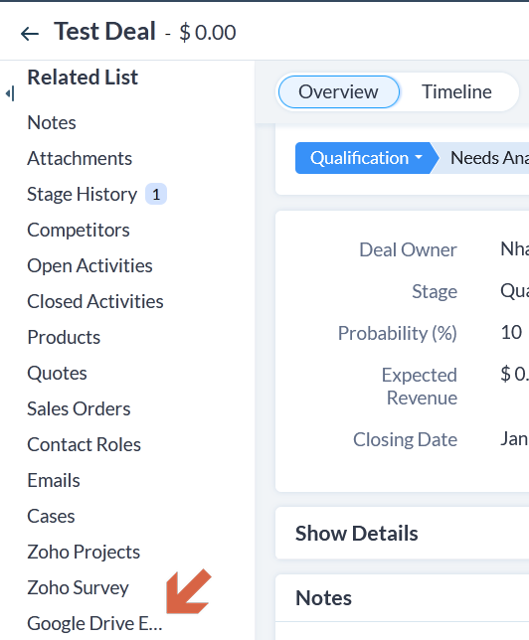Open the Qualification stage dropdown arrow

(x=419, y=158)
